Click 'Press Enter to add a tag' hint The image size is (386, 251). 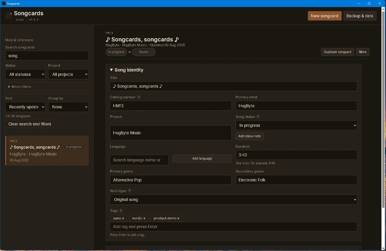pos(127,235)
